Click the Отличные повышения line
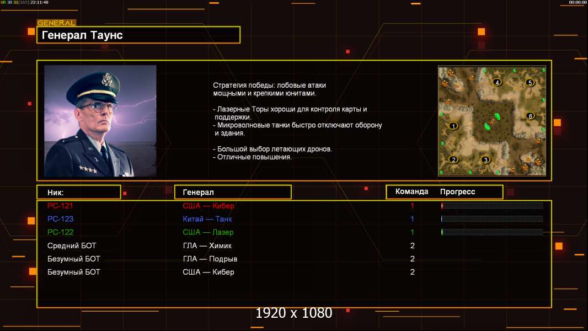 point(252,157)
